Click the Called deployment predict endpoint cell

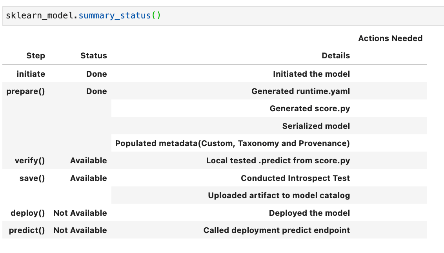tap(277, 230)
